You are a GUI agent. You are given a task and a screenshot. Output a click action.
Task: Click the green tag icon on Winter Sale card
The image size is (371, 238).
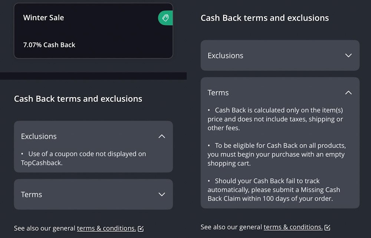(x=165, y=18)
